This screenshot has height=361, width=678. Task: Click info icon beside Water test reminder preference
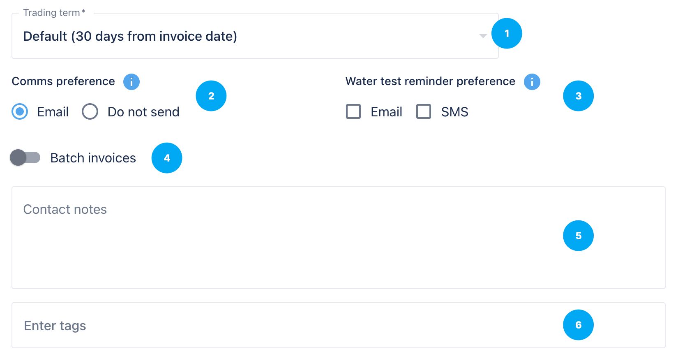[x=532, y=82]
